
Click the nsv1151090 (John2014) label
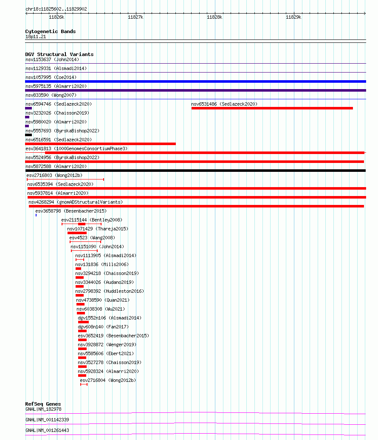[97, 247]
